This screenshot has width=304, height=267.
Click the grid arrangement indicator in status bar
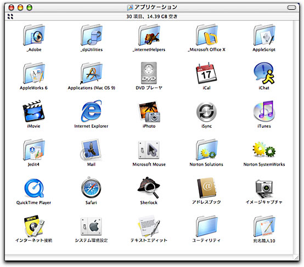pos(10,16)
